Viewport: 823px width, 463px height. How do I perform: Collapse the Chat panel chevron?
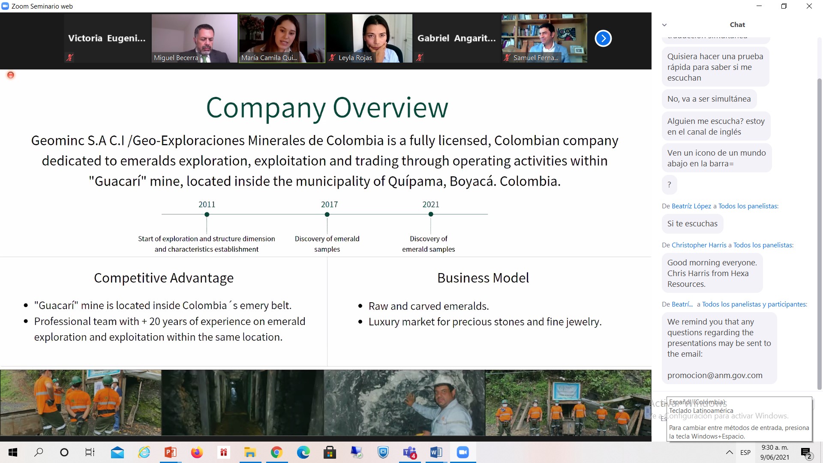[664, 25]
